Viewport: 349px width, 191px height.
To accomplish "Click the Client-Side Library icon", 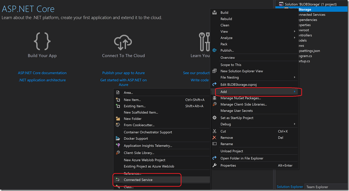I will (118, 153).
